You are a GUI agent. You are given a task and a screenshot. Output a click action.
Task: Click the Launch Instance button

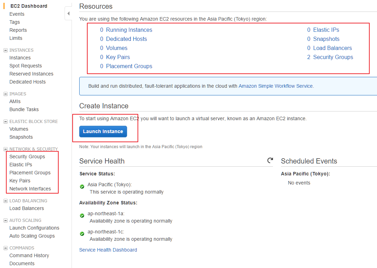click(x=103, y=131)
